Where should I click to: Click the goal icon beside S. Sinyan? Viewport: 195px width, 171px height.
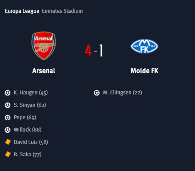7,105
